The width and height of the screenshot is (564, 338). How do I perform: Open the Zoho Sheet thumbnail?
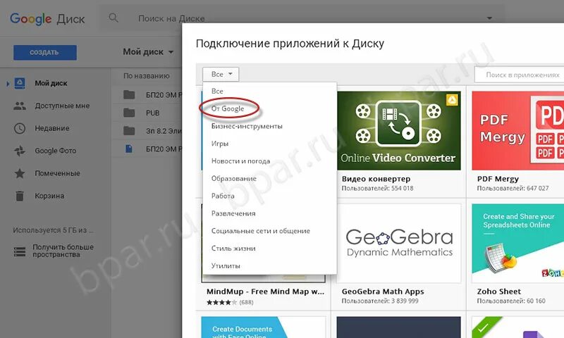point(518,243)
